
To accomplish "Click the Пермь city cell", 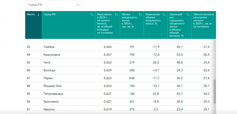I will [48, 78].
